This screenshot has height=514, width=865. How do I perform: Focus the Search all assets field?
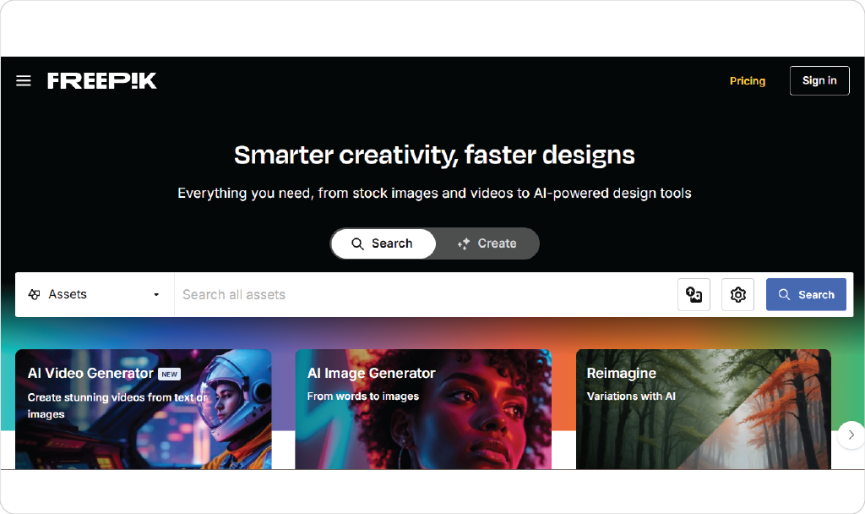pyautogui.click(x=425, y=295)
